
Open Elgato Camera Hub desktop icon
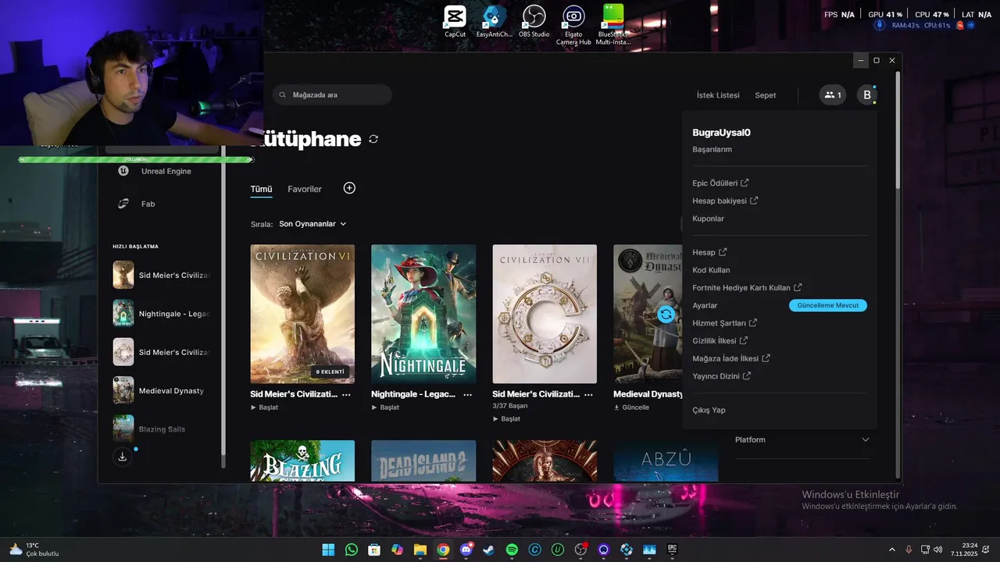click(573, 25)
